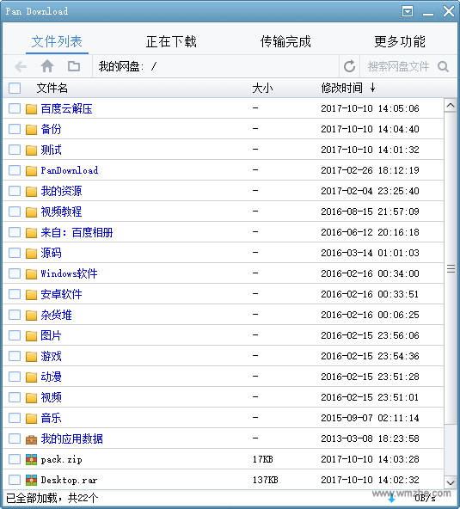The height and width of the screenshot is (509, 460).
Task: Check the box for 来自：百度相册
Action: coord(15,232)
